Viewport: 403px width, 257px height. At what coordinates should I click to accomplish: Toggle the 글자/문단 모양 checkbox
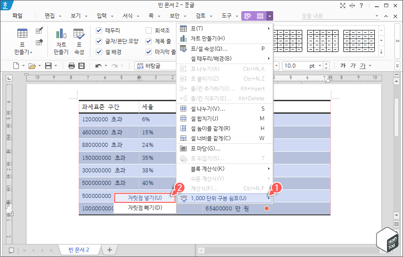click(x=99, y=41)
